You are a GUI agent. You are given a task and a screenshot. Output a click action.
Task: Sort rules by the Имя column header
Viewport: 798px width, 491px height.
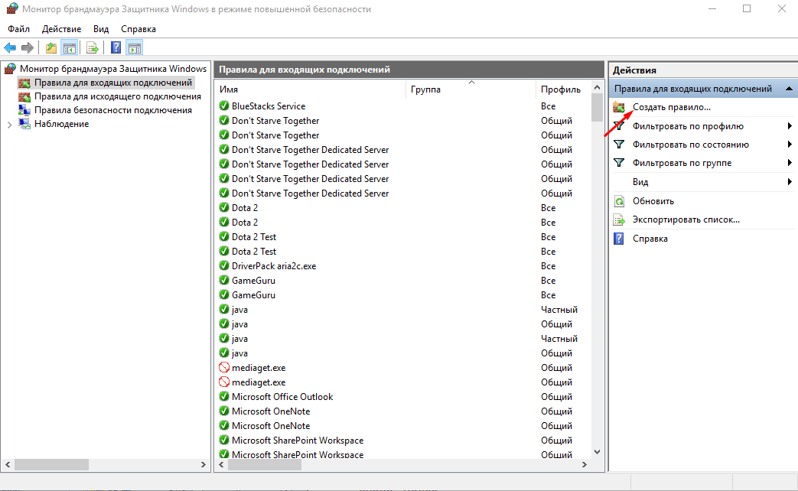tap(311, 89)
